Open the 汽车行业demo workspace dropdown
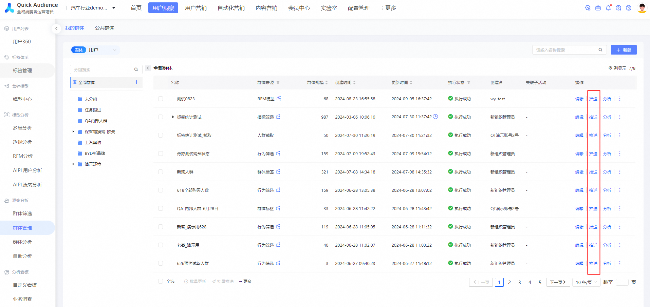Screen dimensions: 650x307 [93, 8]
